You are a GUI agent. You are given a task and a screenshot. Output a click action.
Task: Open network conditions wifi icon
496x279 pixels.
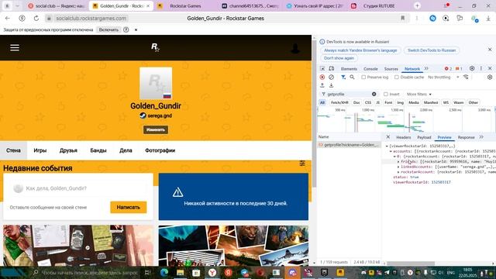(466, 77)
